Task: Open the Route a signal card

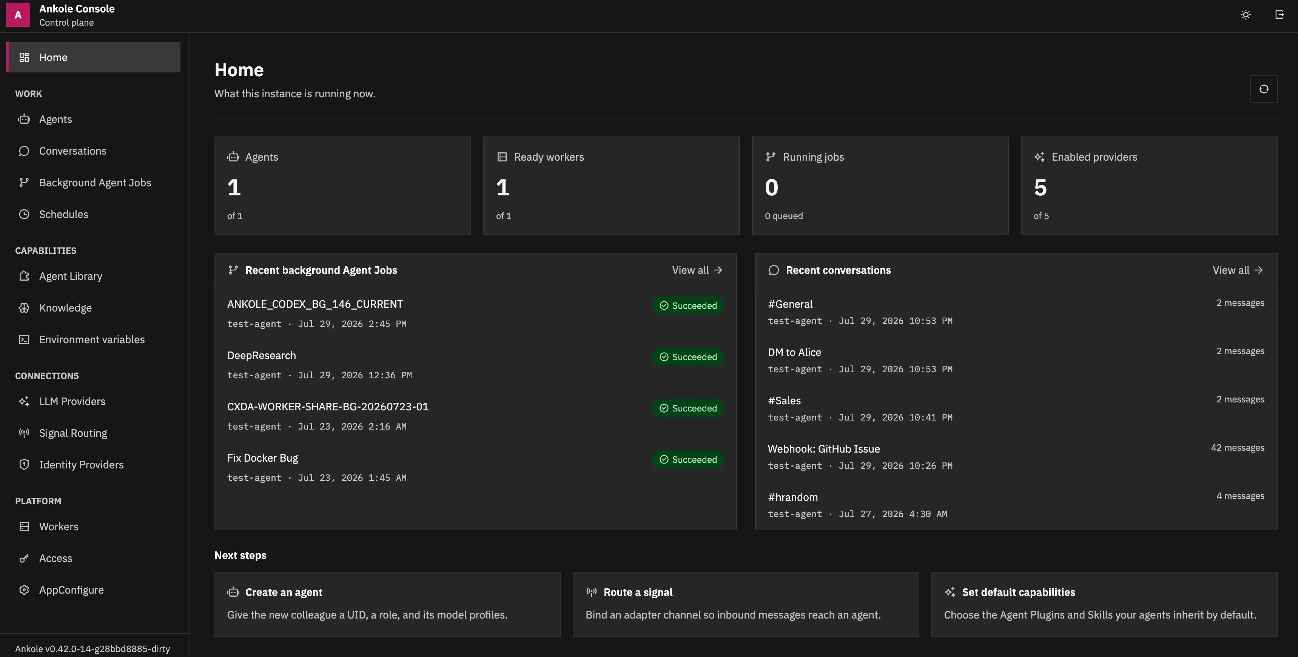Action: [x=746, y=604]
